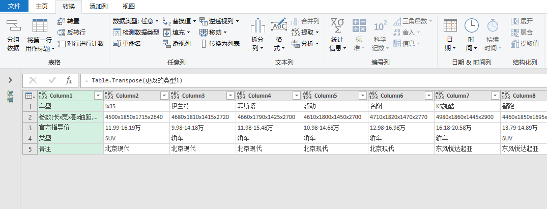Screen dimensions: 547x209
Task: Open Column2 filter dropdown
Action: click(x=164, y=96)
